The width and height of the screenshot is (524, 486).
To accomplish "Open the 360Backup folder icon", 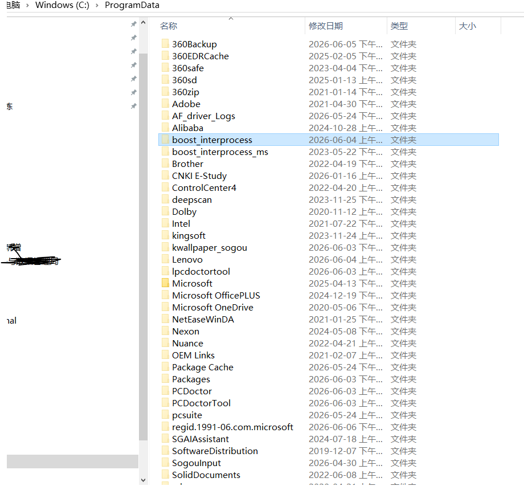I will 165,44.
